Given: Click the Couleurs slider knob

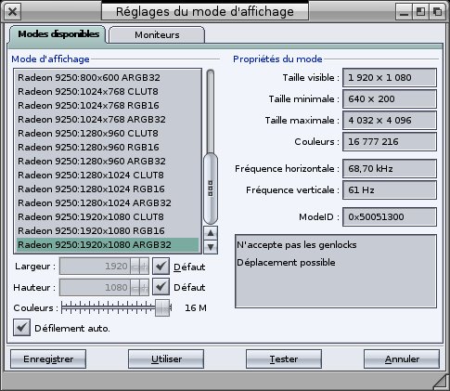Looking at the screenshot, I should [x=162, y=307].
